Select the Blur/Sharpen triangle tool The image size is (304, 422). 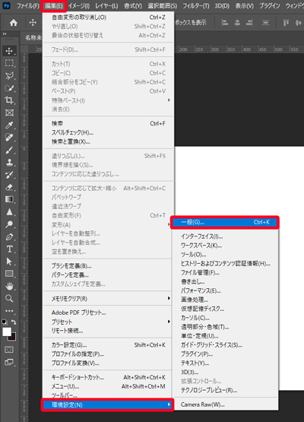pos(9,212)
